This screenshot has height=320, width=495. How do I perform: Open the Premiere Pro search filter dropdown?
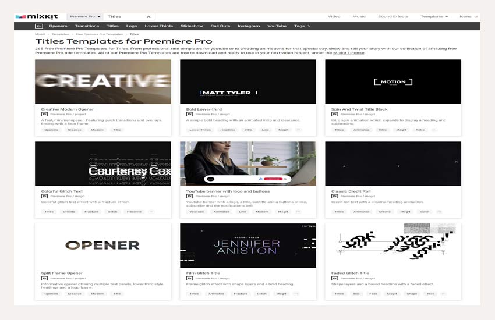86,17
